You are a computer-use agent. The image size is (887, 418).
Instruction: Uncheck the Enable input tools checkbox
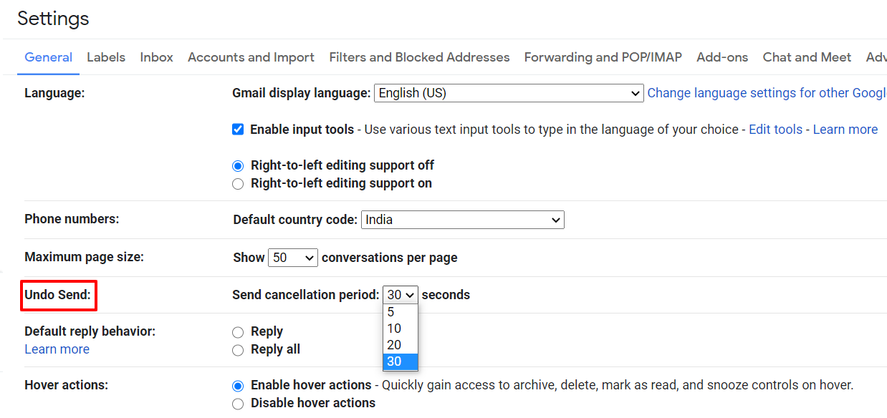tap(237, 129)
